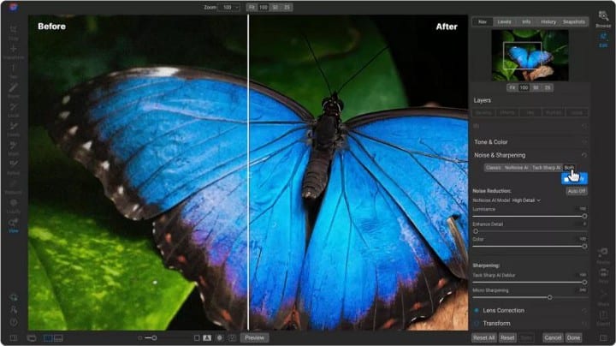Toggle the Lens Correction enable circle
Screen dimensions: 616x346
[x=477, y=310]
